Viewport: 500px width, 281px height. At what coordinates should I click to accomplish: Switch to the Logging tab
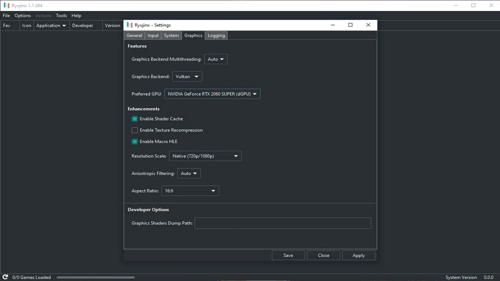pyautogui.click(x=216, y=35)
